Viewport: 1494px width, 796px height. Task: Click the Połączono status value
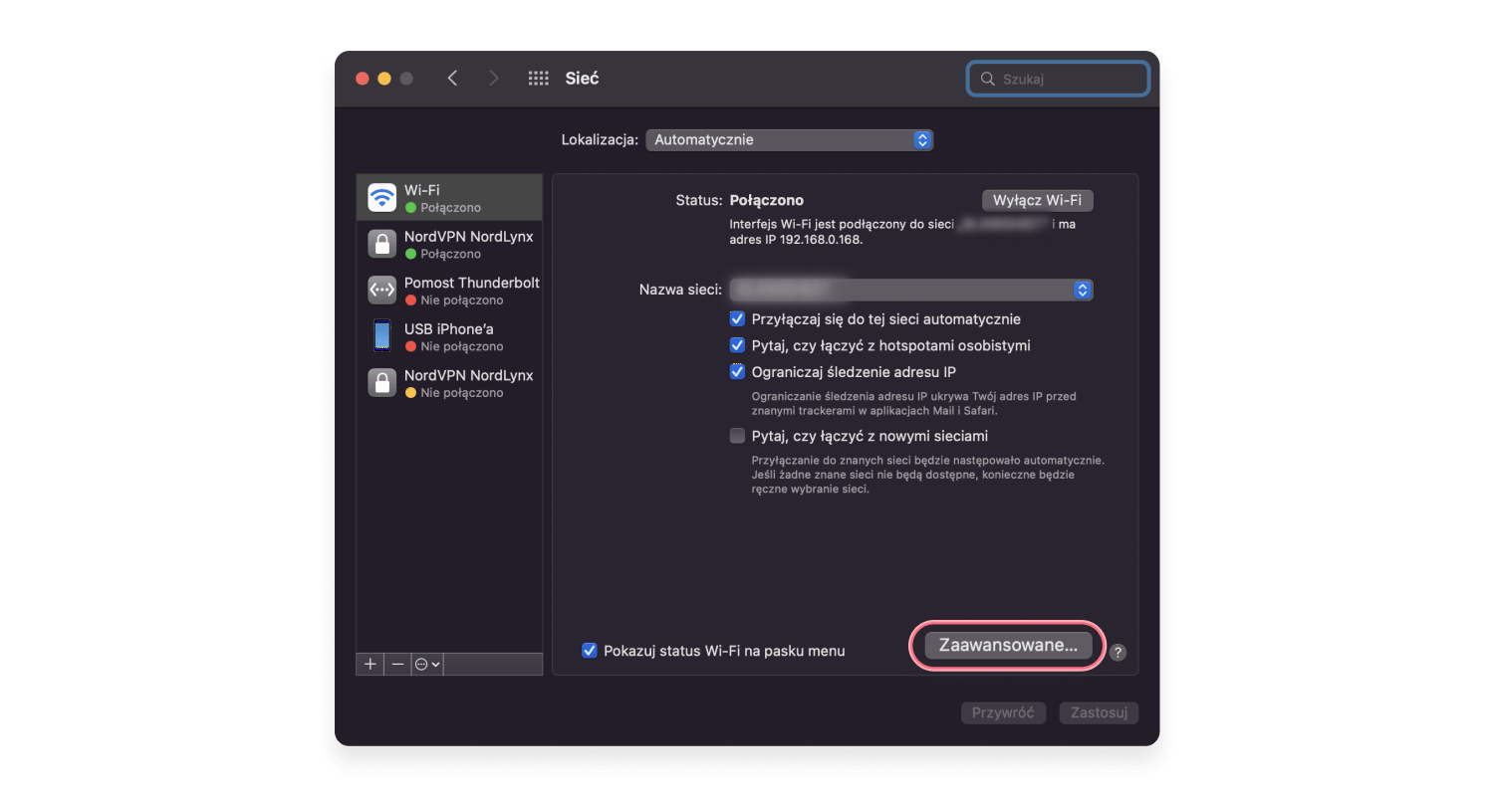click(766, 200)
